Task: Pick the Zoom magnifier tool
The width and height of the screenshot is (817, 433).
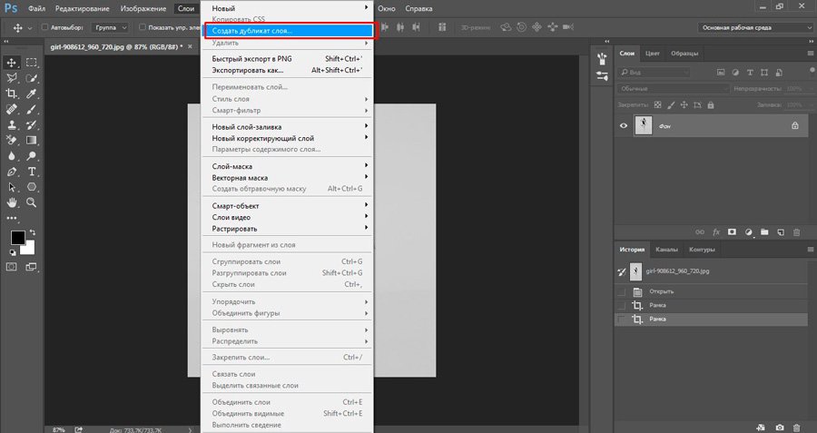Action: pyautogui.click(x=32, y=202)
